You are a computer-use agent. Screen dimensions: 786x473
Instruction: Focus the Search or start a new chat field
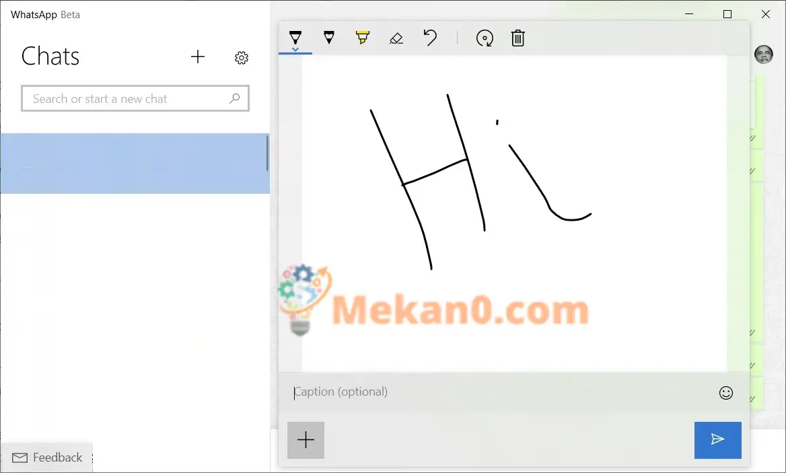click(135, 98)
